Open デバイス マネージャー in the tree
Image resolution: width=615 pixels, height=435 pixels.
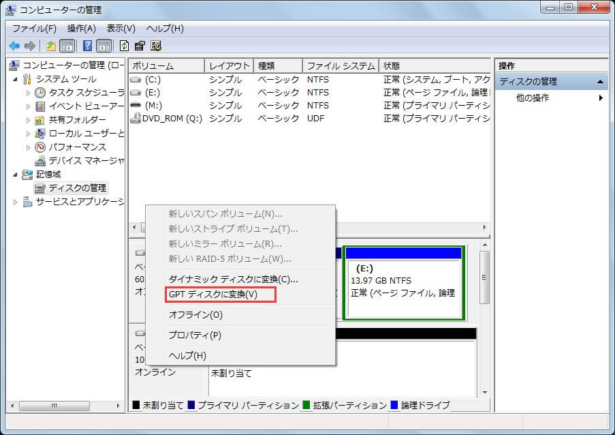coord(85,160)
